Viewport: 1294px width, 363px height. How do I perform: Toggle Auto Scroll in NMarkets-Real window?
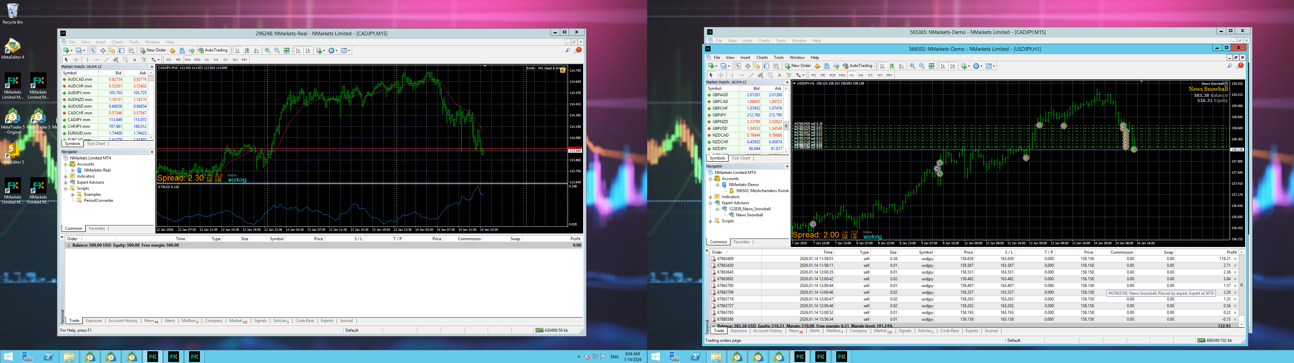click(x=298, y=51)
